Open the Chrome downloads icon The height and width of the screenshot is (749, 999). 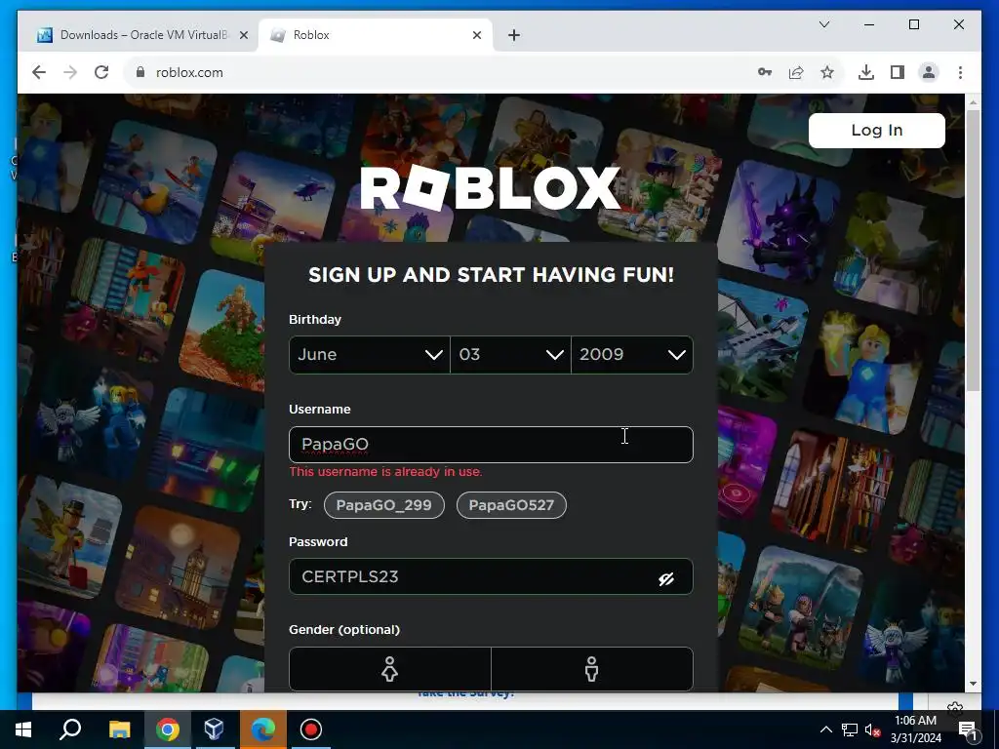click(866, 72)
